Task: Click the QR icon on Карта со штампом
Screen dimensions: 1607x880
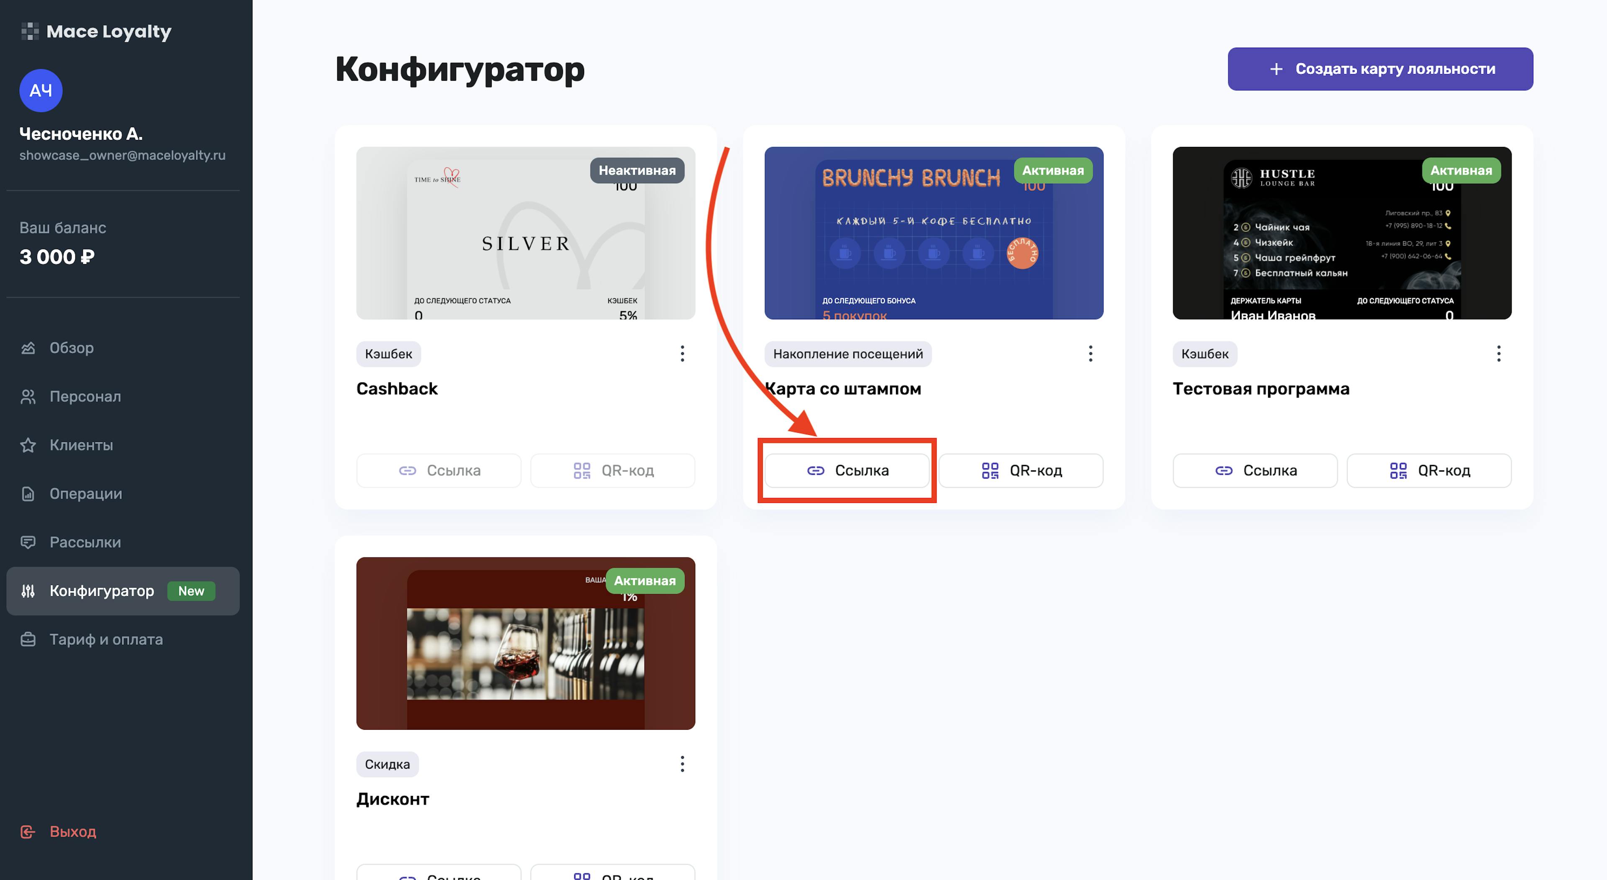Action: pos(990,470)
